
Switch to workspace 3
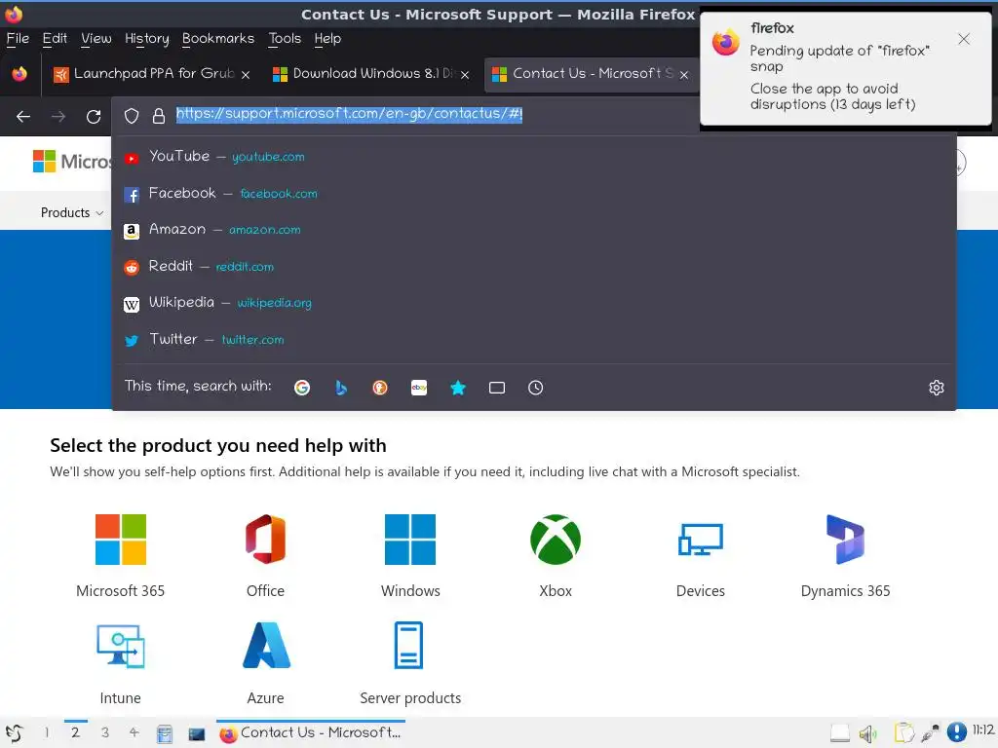coord(105,732)
